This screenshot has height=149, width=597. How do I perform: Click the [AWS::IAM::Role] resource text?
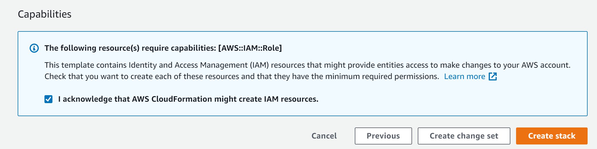pos(250,48)
